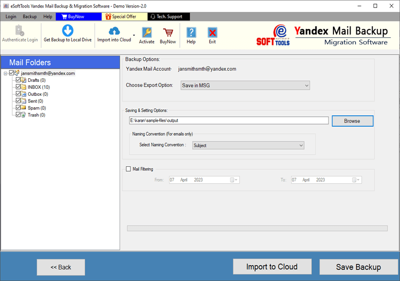Image resolution: width=400 pixels, height=281 pixels.
Task: Uncheck the Spam folder checkbox
Action: tap(18, 107)
